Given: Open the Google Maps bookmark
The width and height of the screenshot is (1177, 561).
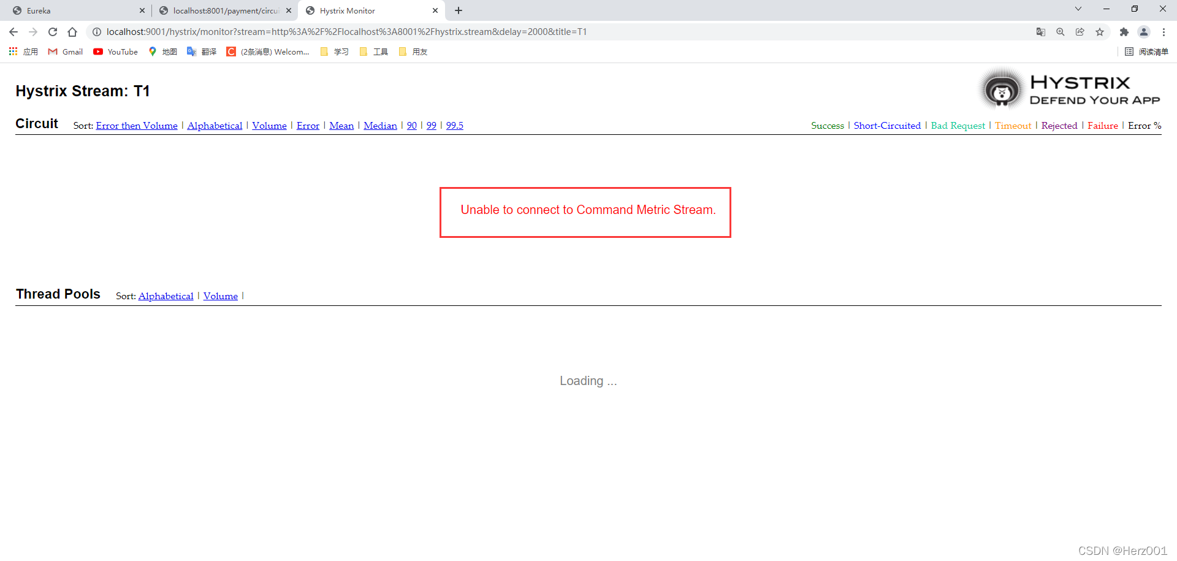Looking at the screenshot, I should pos(162,52).
